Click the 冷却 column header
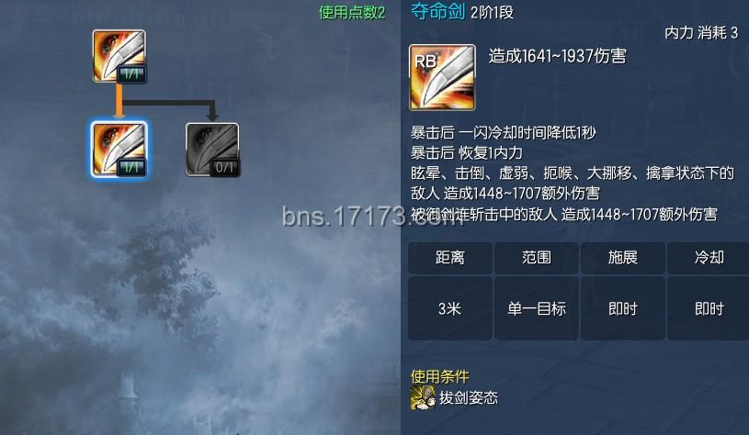The width and height of the screenshot is (749, 435). (x=709, y=258)
